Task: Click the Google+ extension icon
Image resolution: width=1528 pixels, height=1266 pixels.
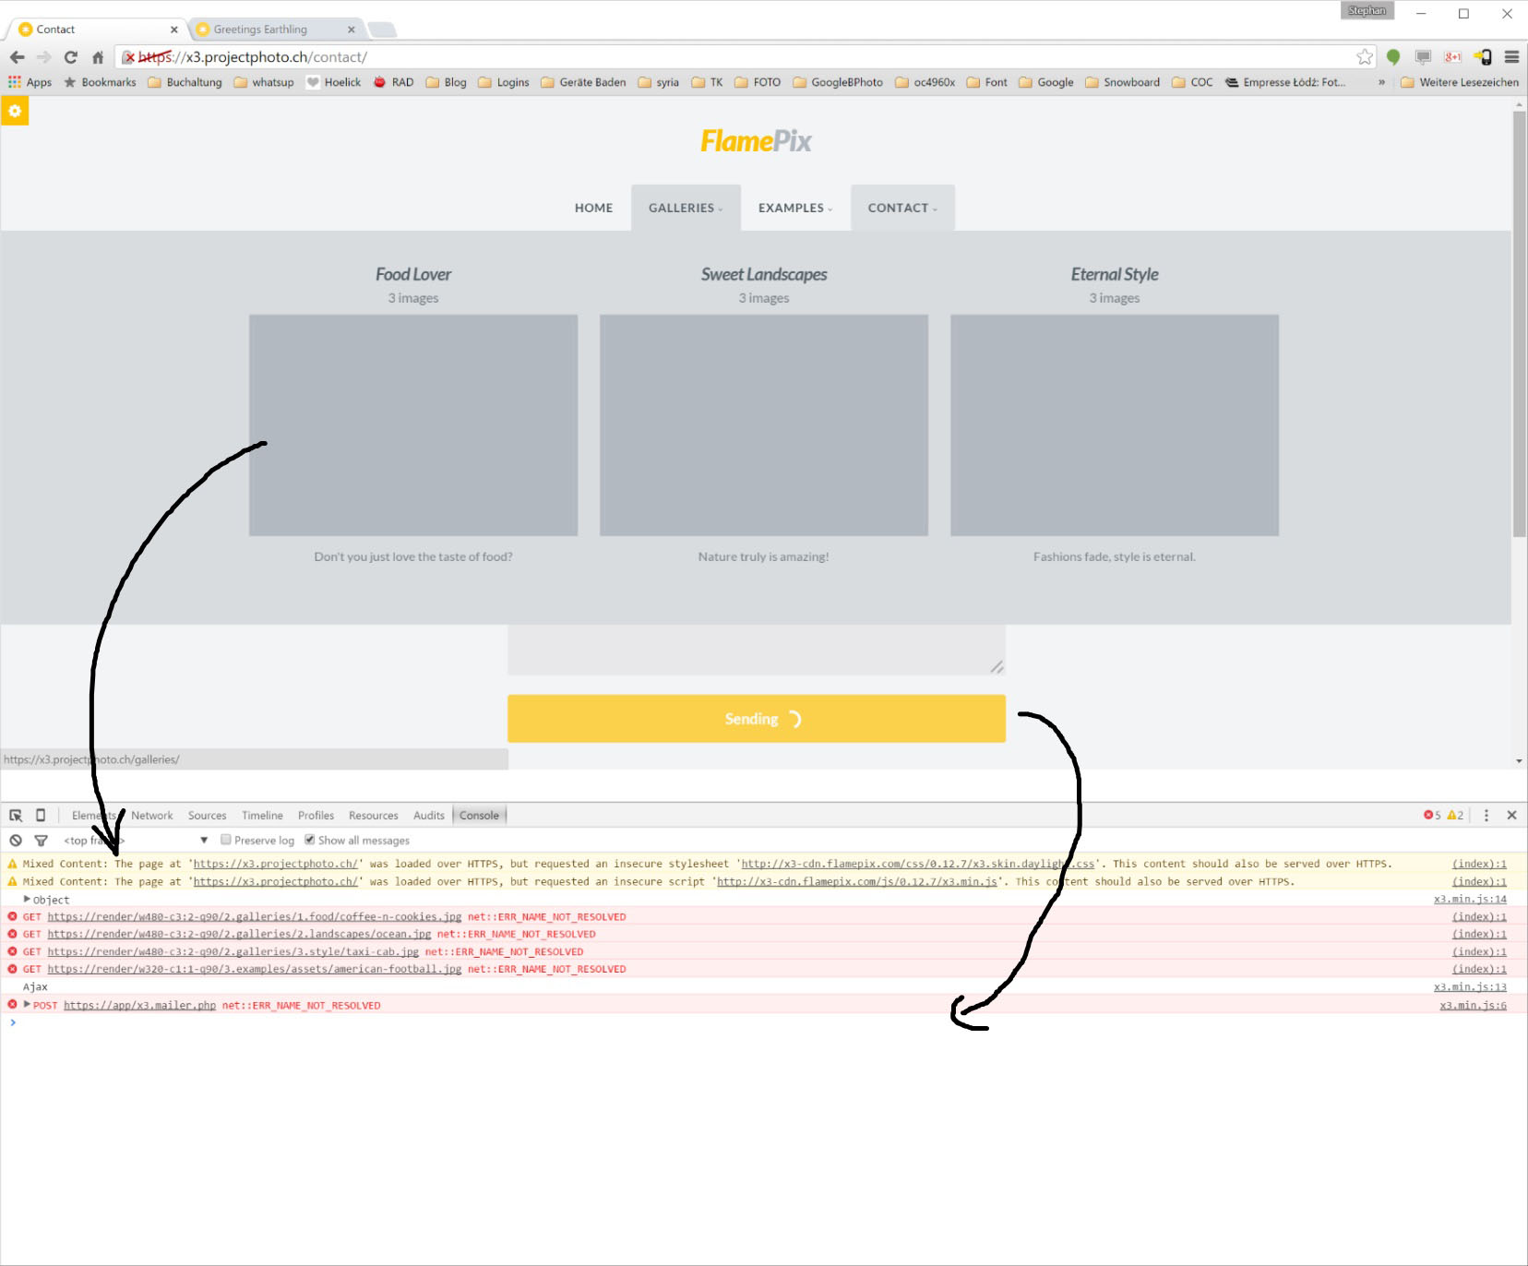Action: [x=1452, y=57]
